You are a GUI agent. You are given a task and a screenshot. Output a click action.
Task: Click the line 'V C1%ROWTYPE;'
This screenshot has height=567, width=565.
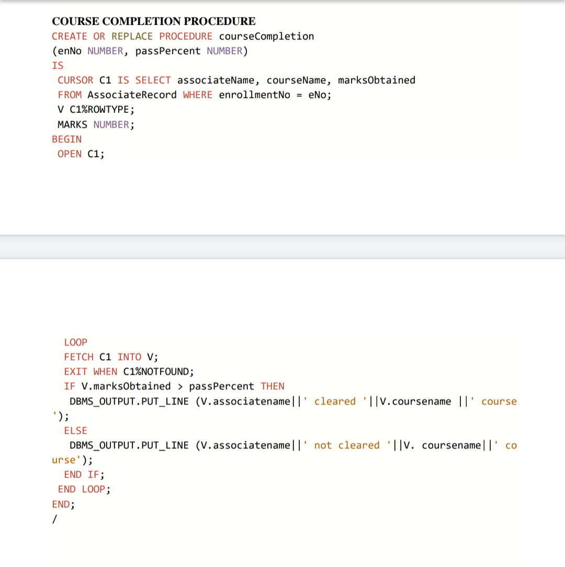tap(96, 110)
